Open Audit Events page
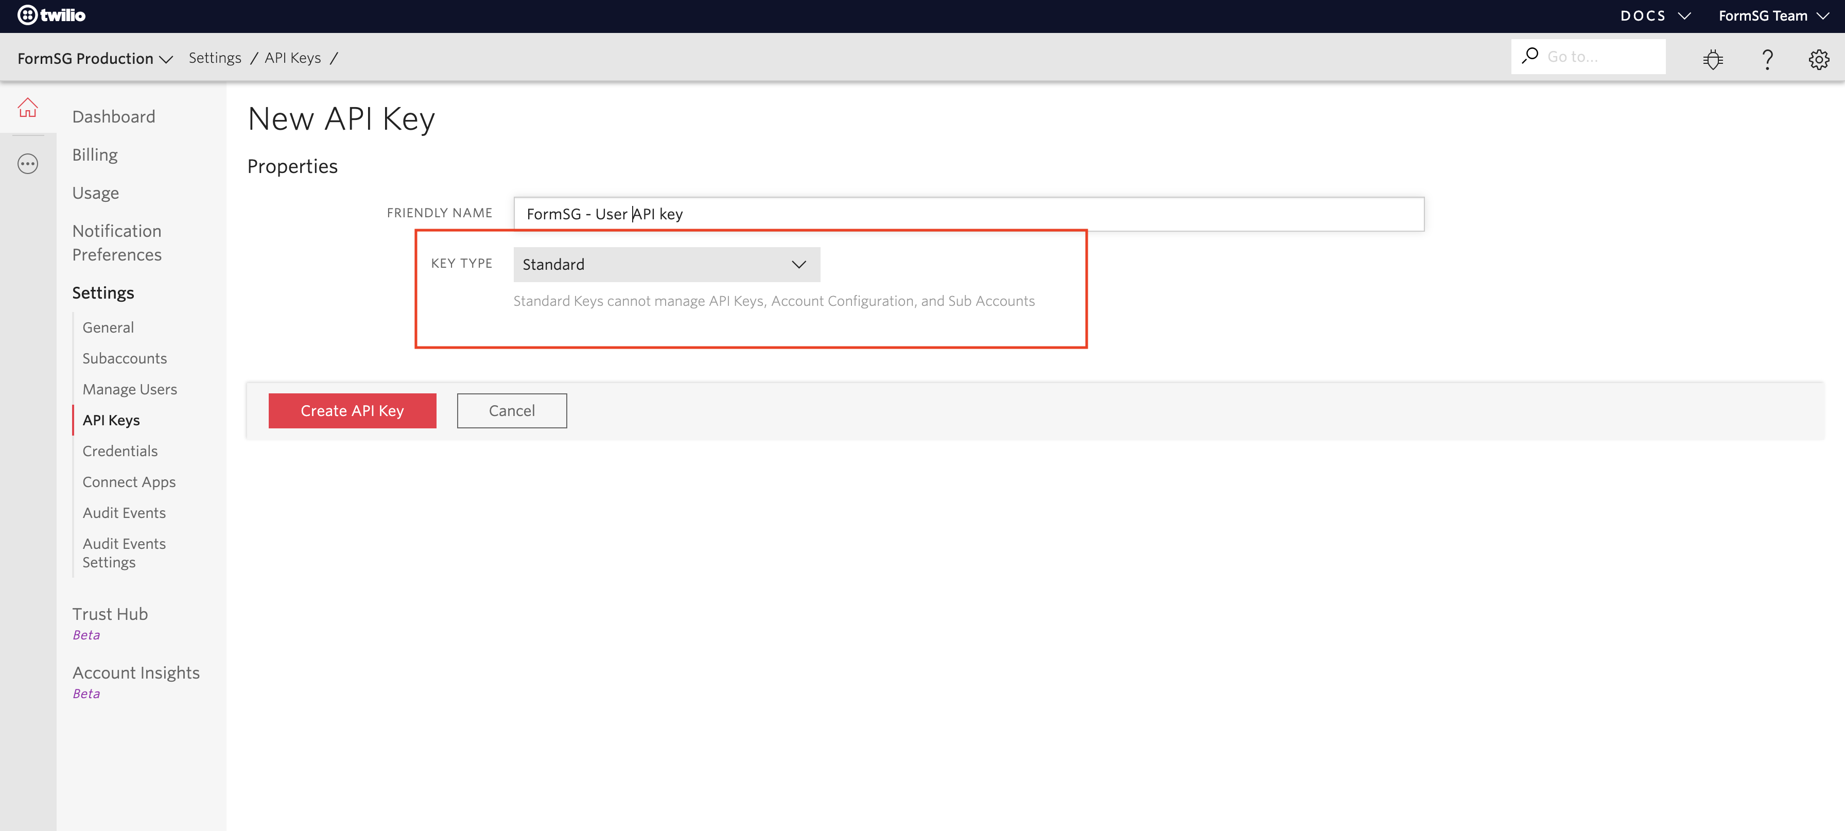 coord(124,513)
